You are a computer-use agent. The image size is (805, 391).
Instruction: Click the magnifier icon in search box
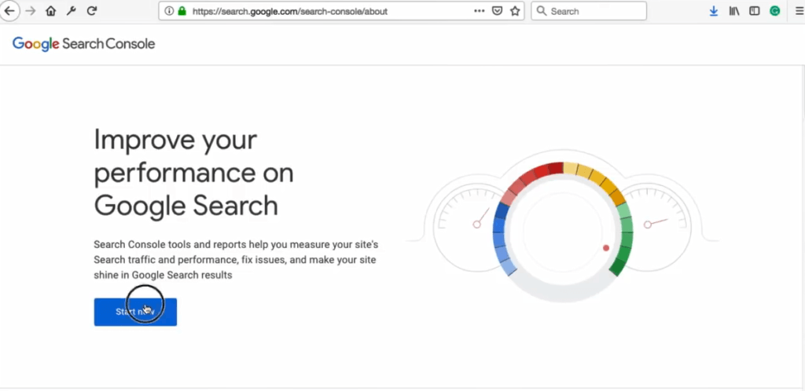541,11
